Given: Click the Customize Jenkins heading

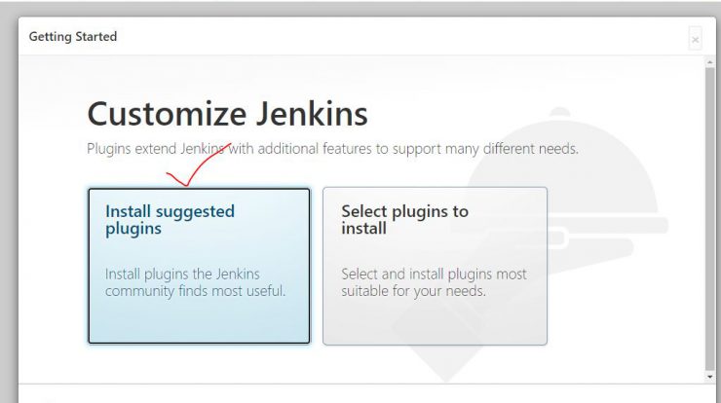Looking at the screenshot, I should (x=228, y=114).
